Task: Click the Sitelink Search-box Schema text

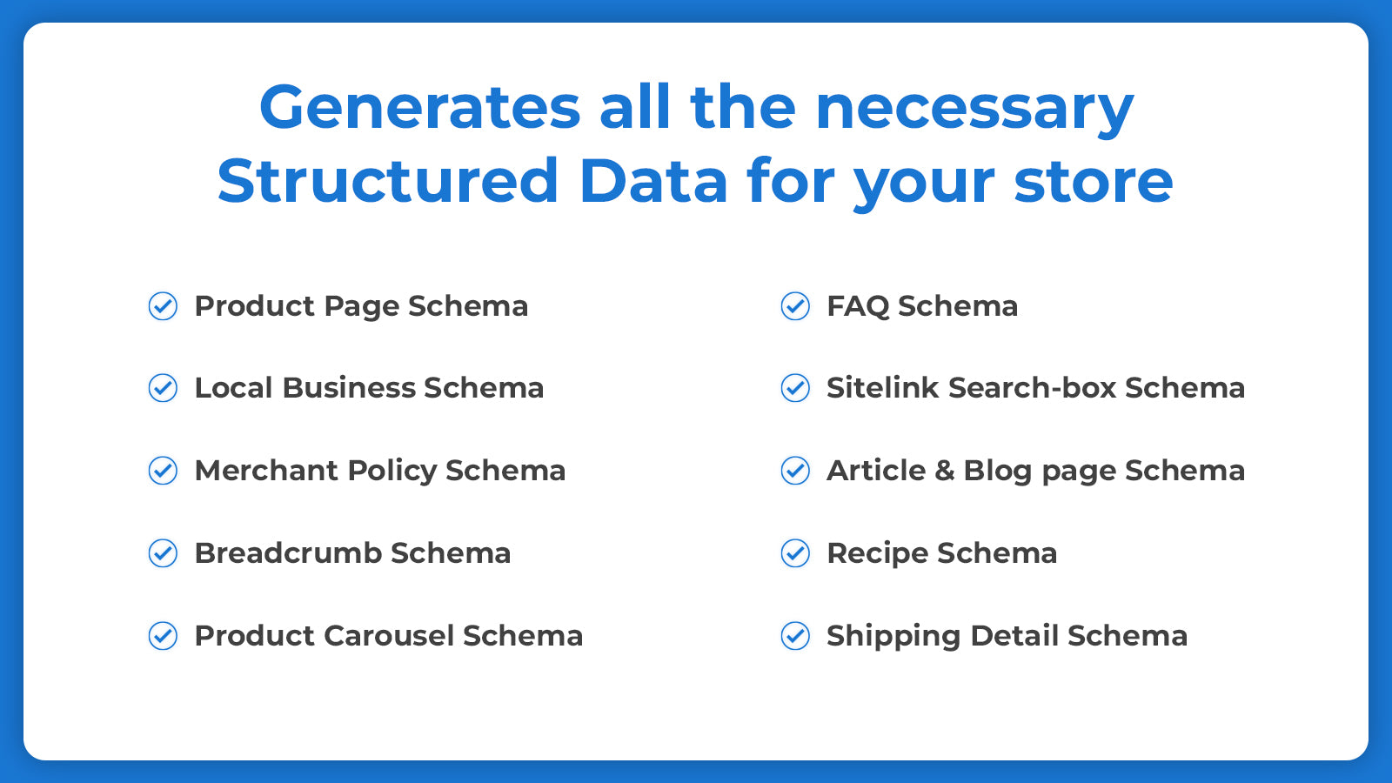Action: click(x=1035, y=388)
